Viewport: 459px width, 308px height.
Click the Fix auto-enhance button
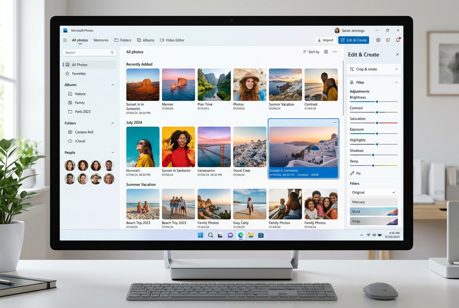[x=356, y=173]
